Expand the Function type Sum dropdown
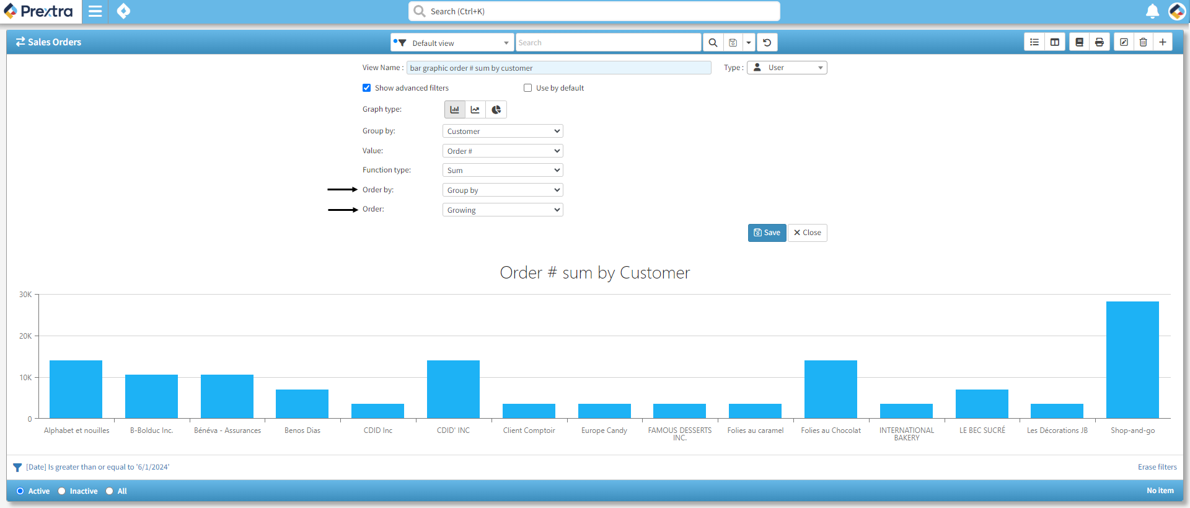The height and width of the screenshot is (508, 1190). click(x=503, y=171)
